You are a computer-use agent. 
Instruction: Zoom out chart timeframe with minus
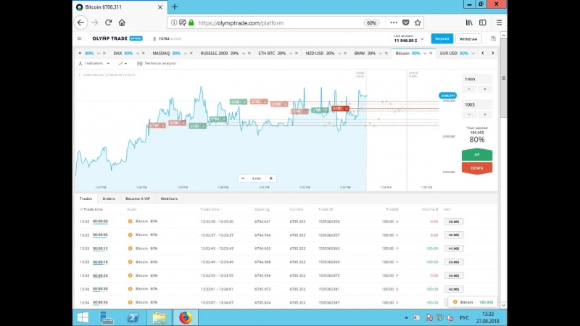243,178
